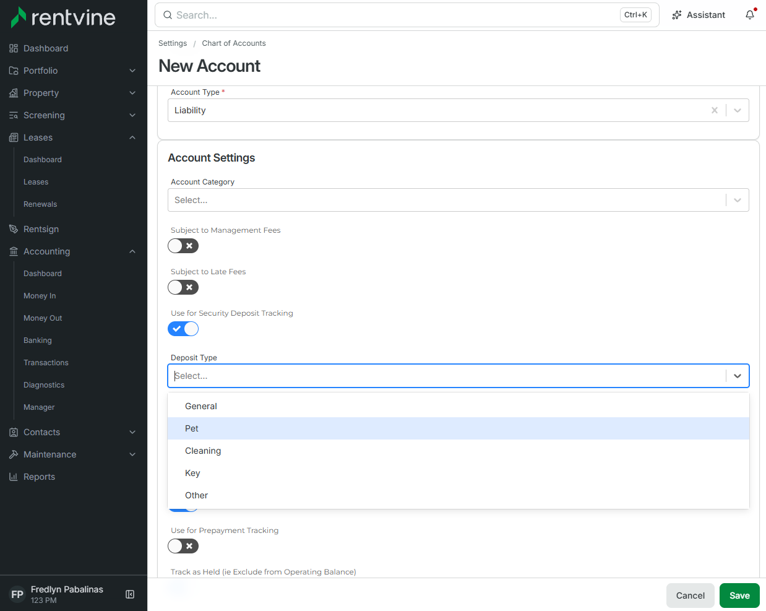The image size is (766, 611).
Task: Select Cleaning deposit type
Action: coord(458,451)
